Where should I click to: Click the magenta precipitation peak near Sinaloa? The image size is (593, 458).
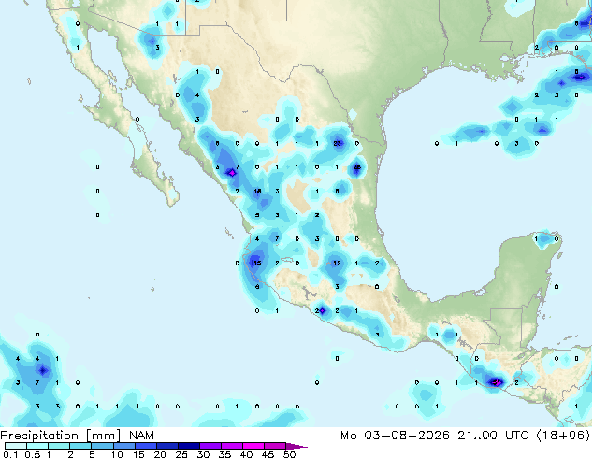tap(232, 173)
